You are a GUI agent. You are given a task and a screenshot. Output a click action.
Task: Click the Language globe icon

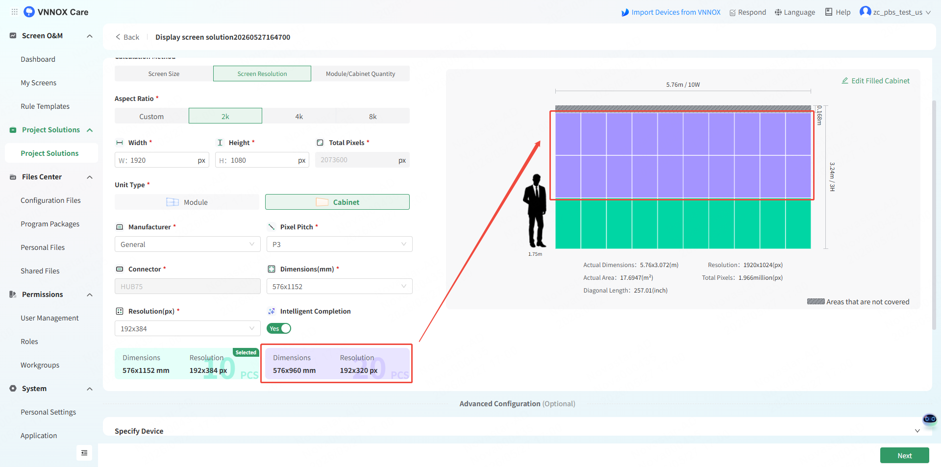[x=778, y=12]
